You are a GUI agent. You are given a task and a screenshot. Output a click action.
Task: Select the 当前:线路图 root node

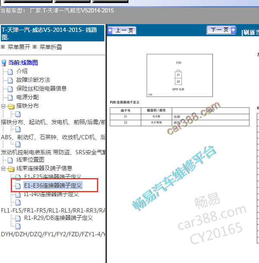(23, 63)
